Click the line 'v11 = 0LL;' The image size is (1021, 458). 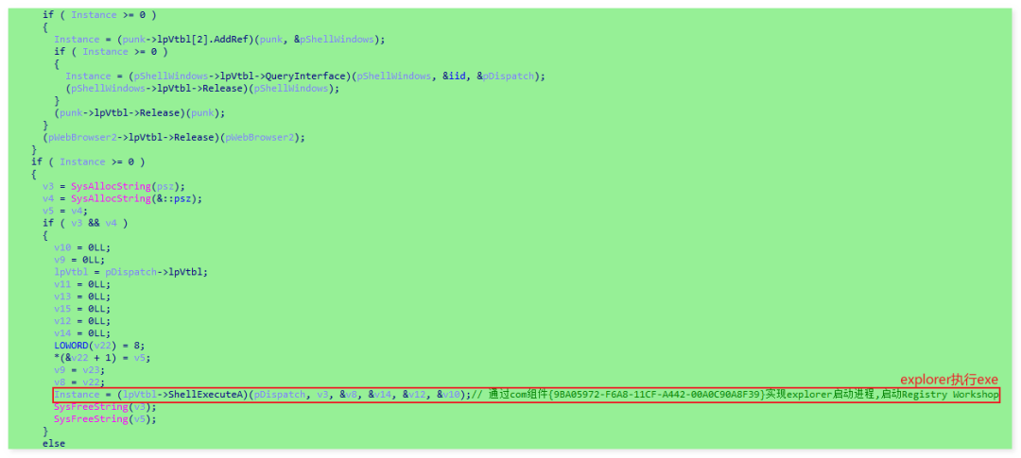[x=82, y=284]
